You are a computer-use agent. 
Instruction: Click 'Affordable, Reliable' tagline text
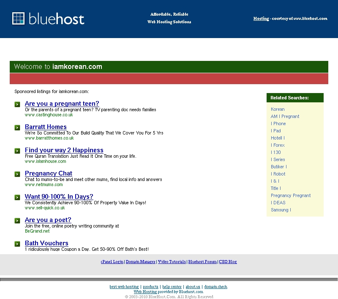[169, 14]
